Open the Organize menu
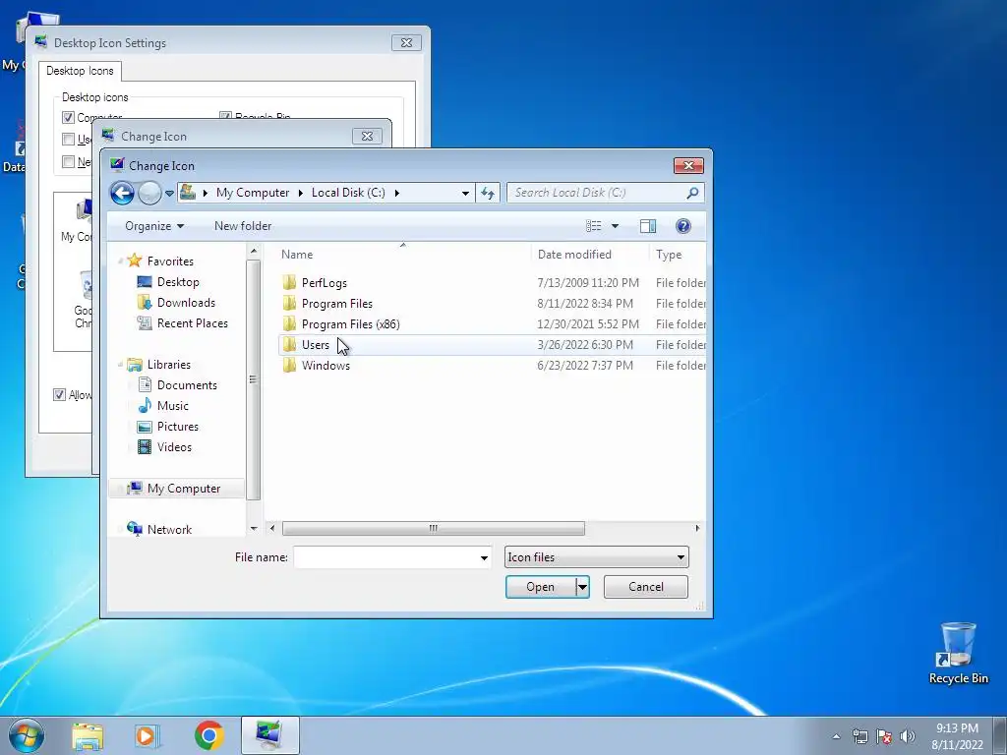1007x755 pixels. pyautogui.click(x=154, y=226)
